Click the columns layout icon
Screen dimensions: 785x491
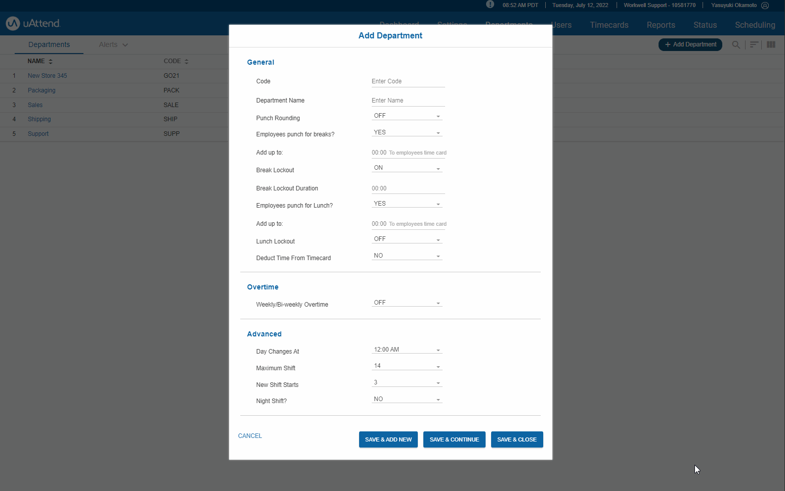[x=771, y=45]
